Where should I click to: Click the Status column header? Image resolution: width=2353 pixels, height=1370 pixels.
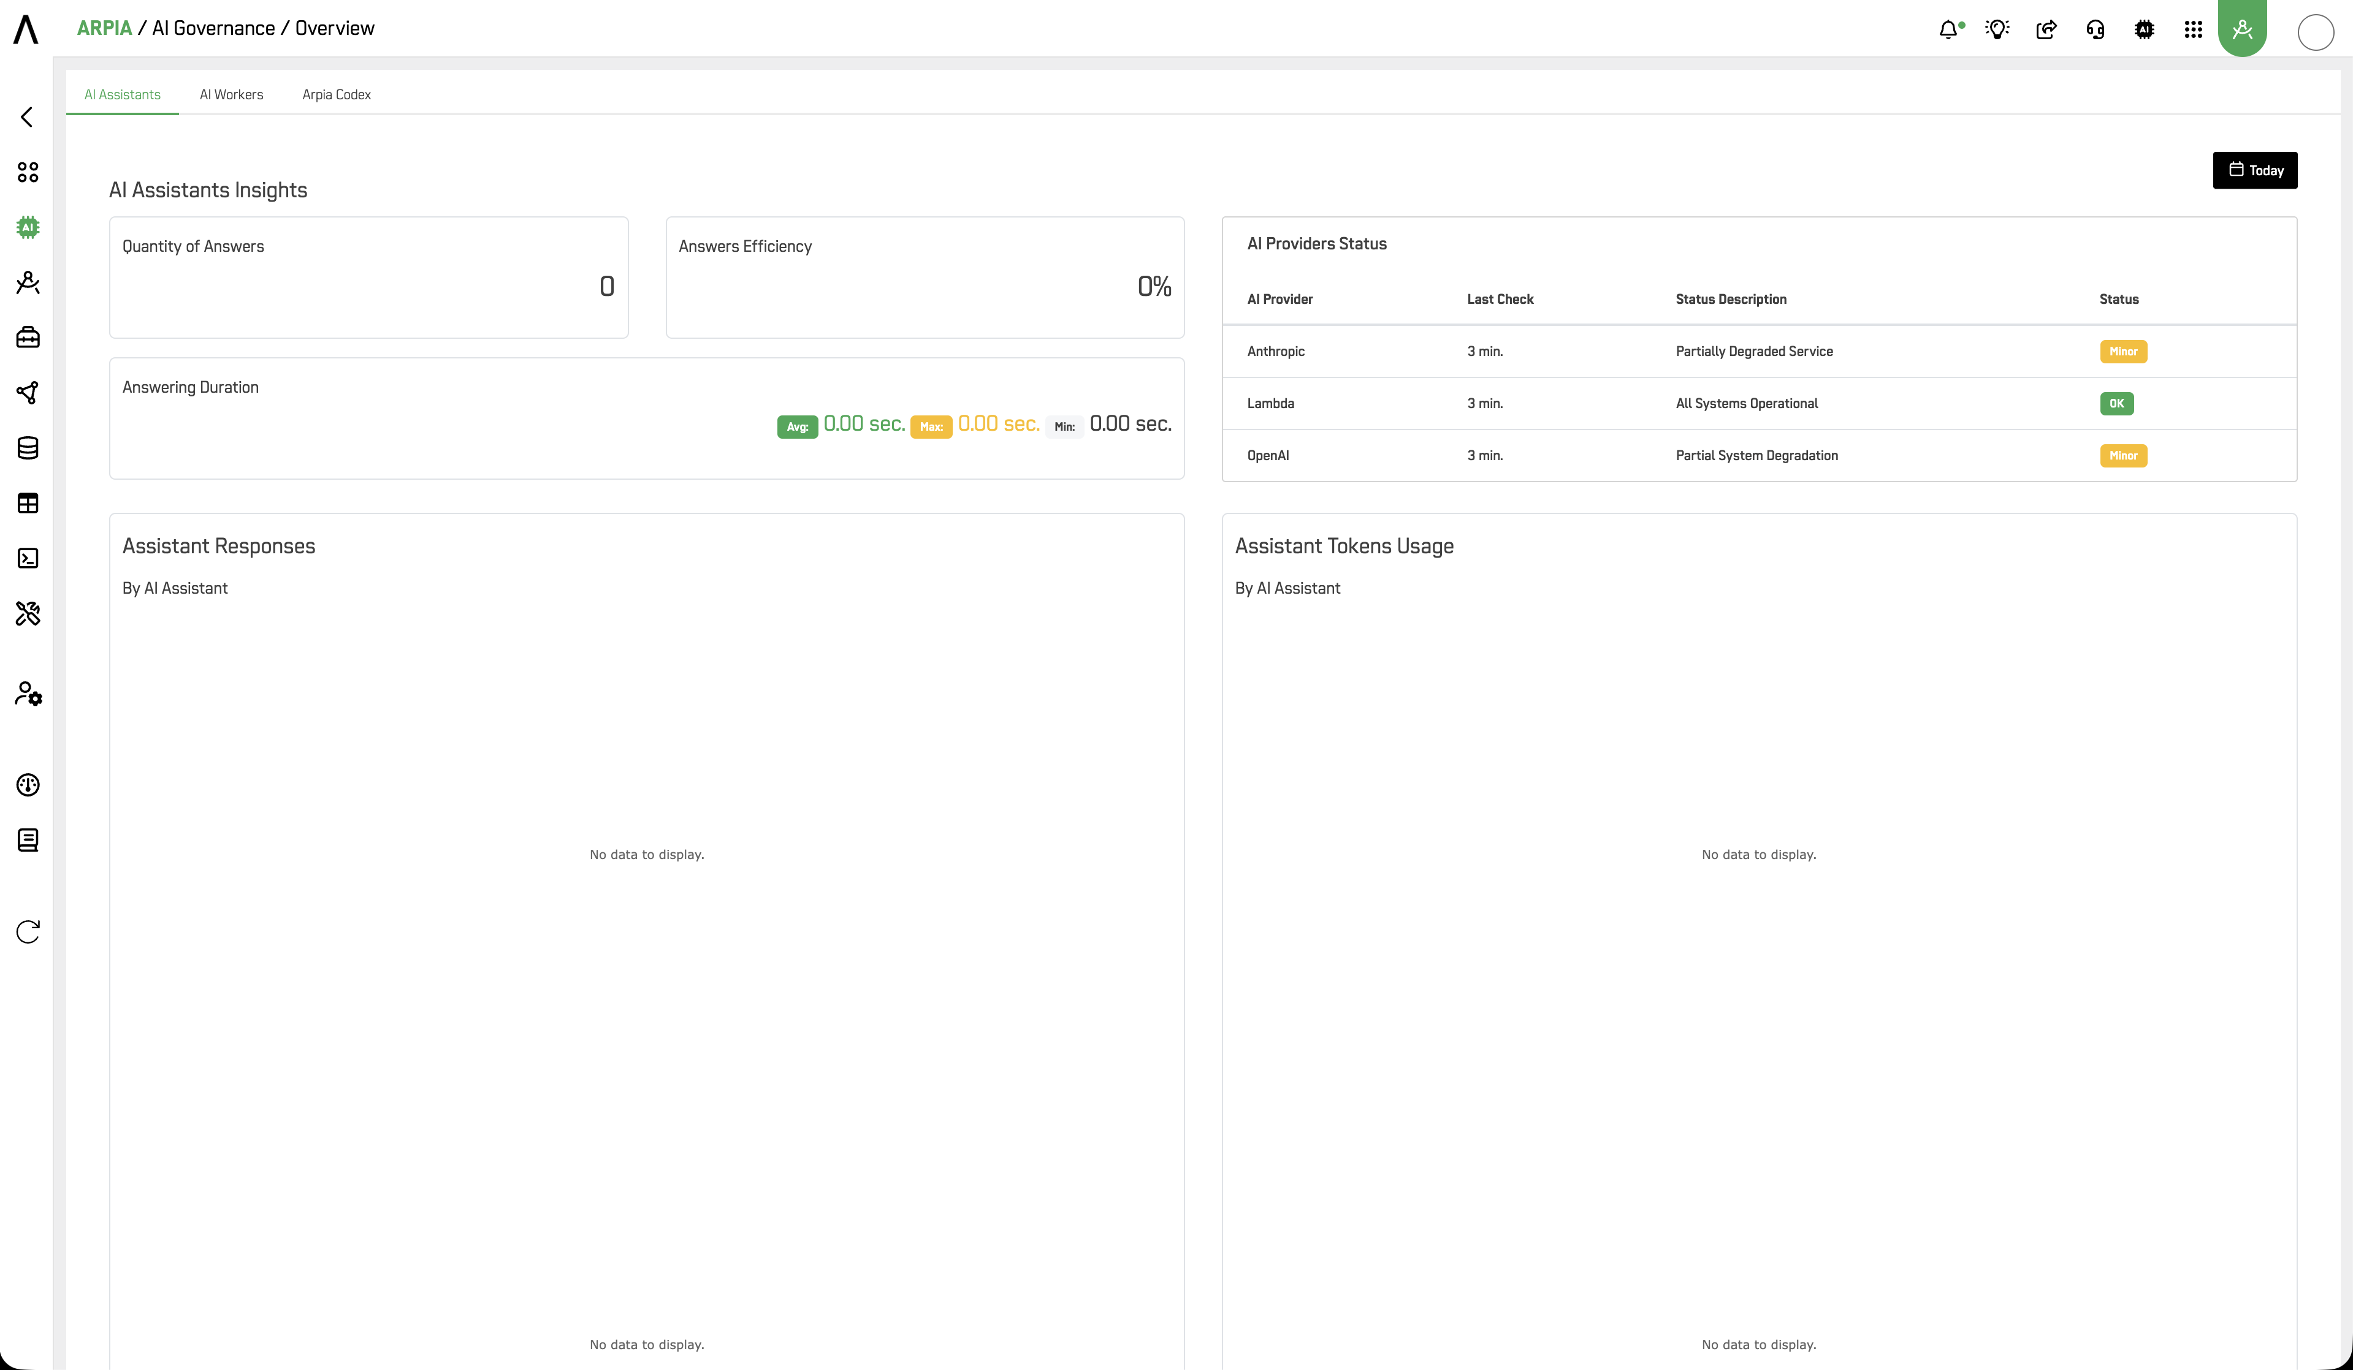tap(2119, 298)
